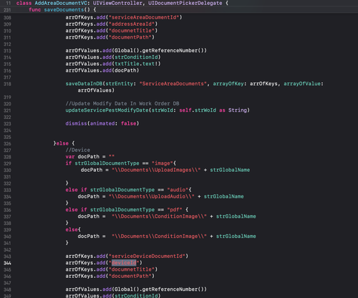Click the "else{" keyword on line 339
358x298 pixels.
73,229
